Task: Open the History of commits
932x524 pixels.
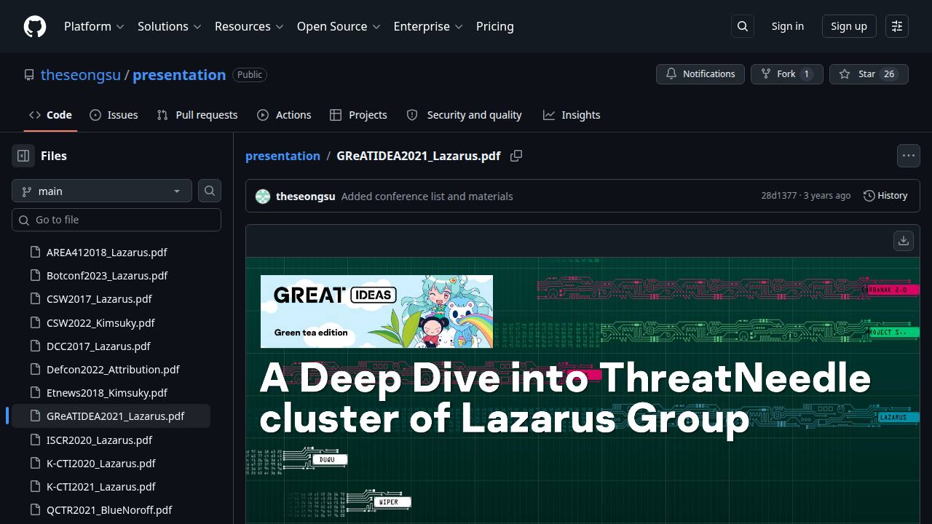Action: click(x=885, y=196)
